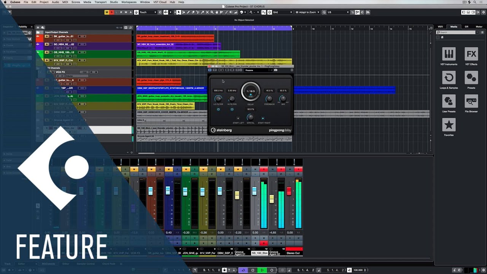This screenshot has width=487, height=274.
Task: Open the Project menu
Action: [44, 2]
